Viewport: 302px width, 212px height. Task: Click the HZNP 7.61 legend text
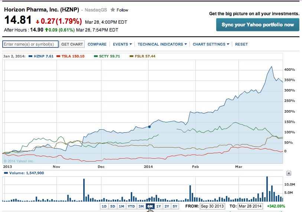point(43,56)
